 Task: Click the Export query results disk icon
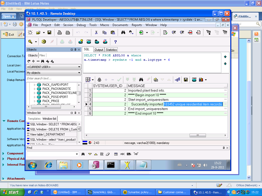(x=186, y=80)
